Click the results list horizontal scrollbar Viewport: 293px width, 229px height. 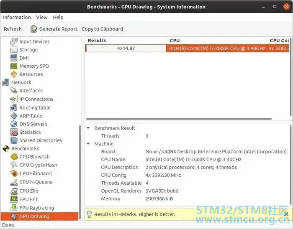(179, 119)
